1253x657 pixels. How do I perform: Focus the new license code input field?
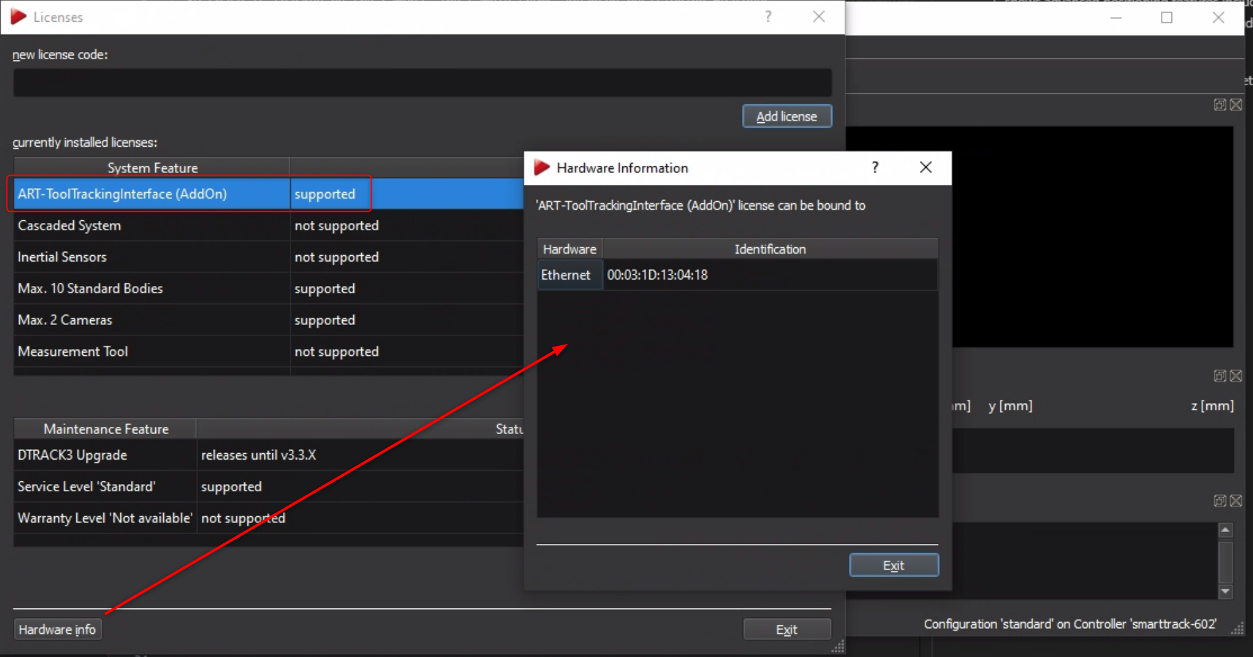(x=422, y=83)
